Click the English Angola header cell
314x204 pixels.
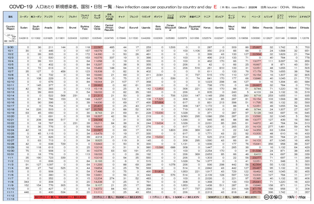coord(48,27)
